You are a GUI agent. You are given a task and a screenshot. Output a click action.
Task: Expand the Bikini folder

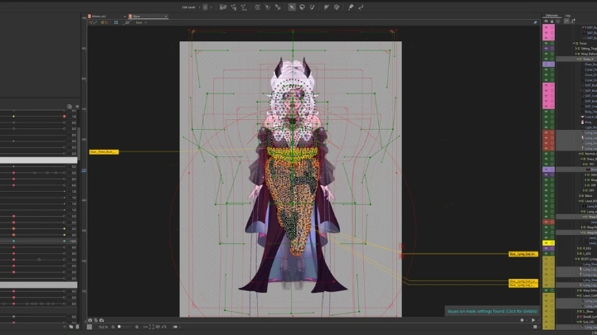[580, 195]
